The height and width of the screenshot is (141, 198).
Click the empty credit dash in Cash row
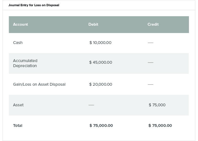tap(150, 43)
